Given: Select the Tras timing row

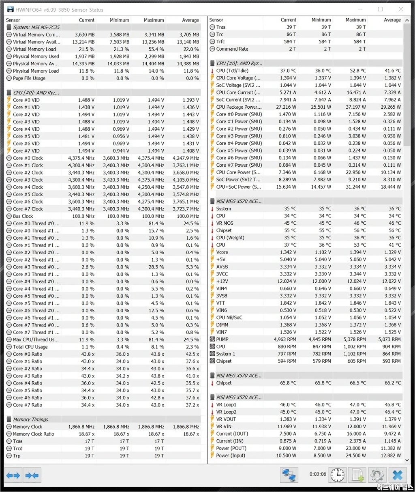Looking at the screenshot, I should point(306,27).
